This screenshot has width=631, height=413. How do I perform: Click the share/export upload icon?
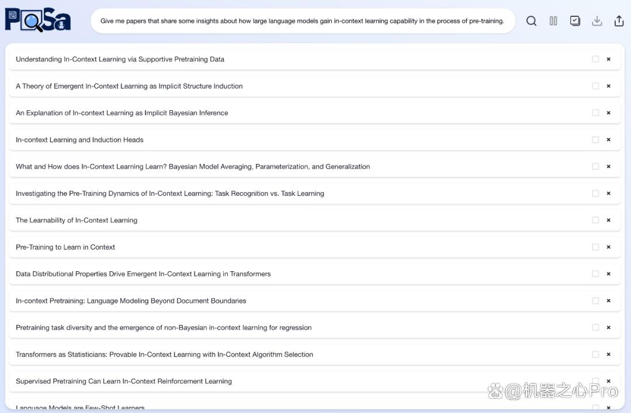click(619, 21)
